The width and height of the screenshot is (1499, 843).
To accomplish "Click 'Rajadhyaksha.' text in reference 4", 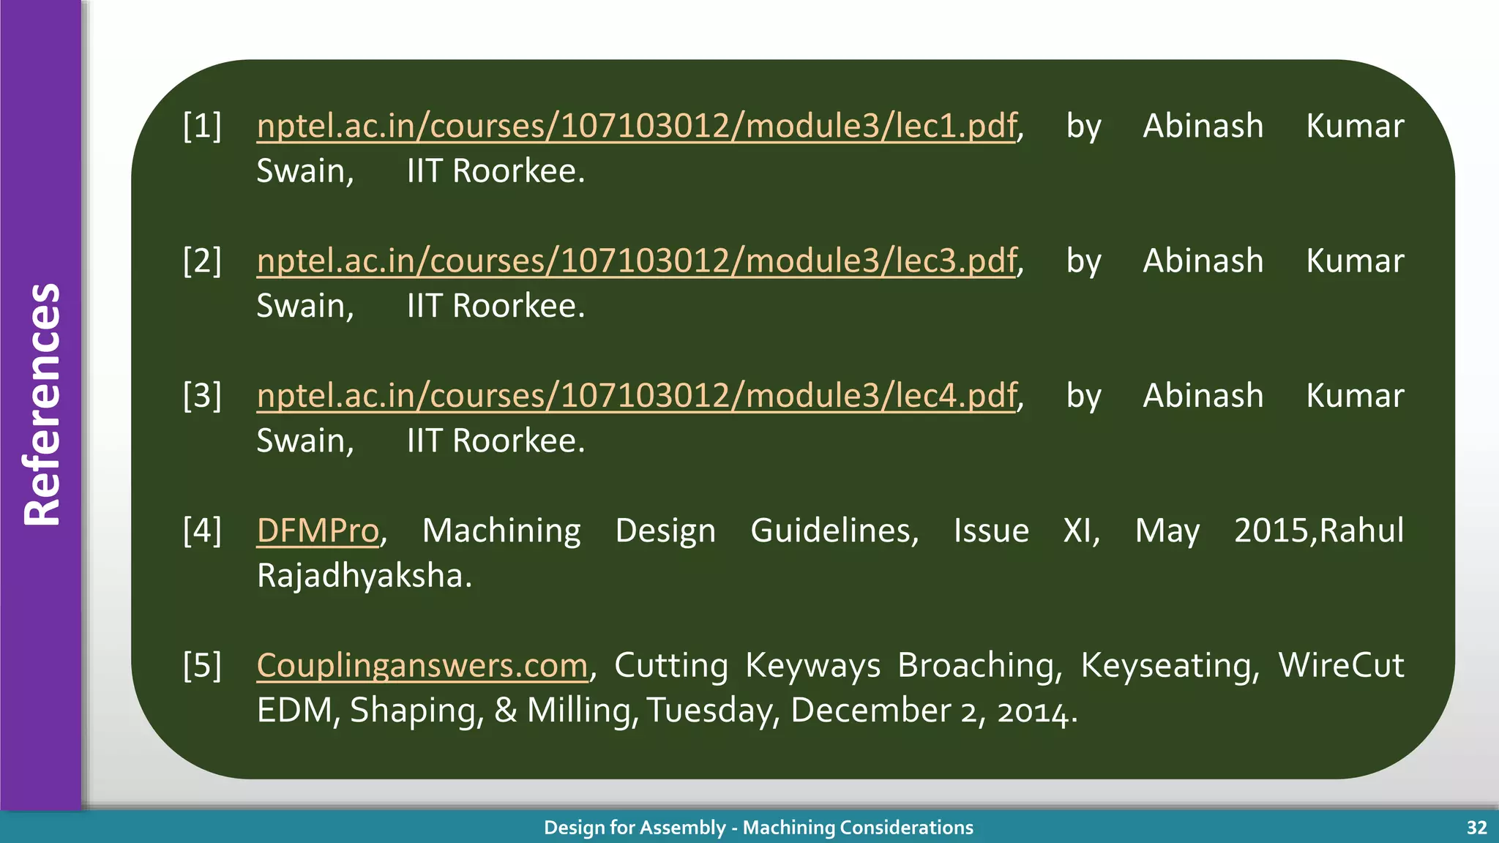I will [x=365, y=577].
